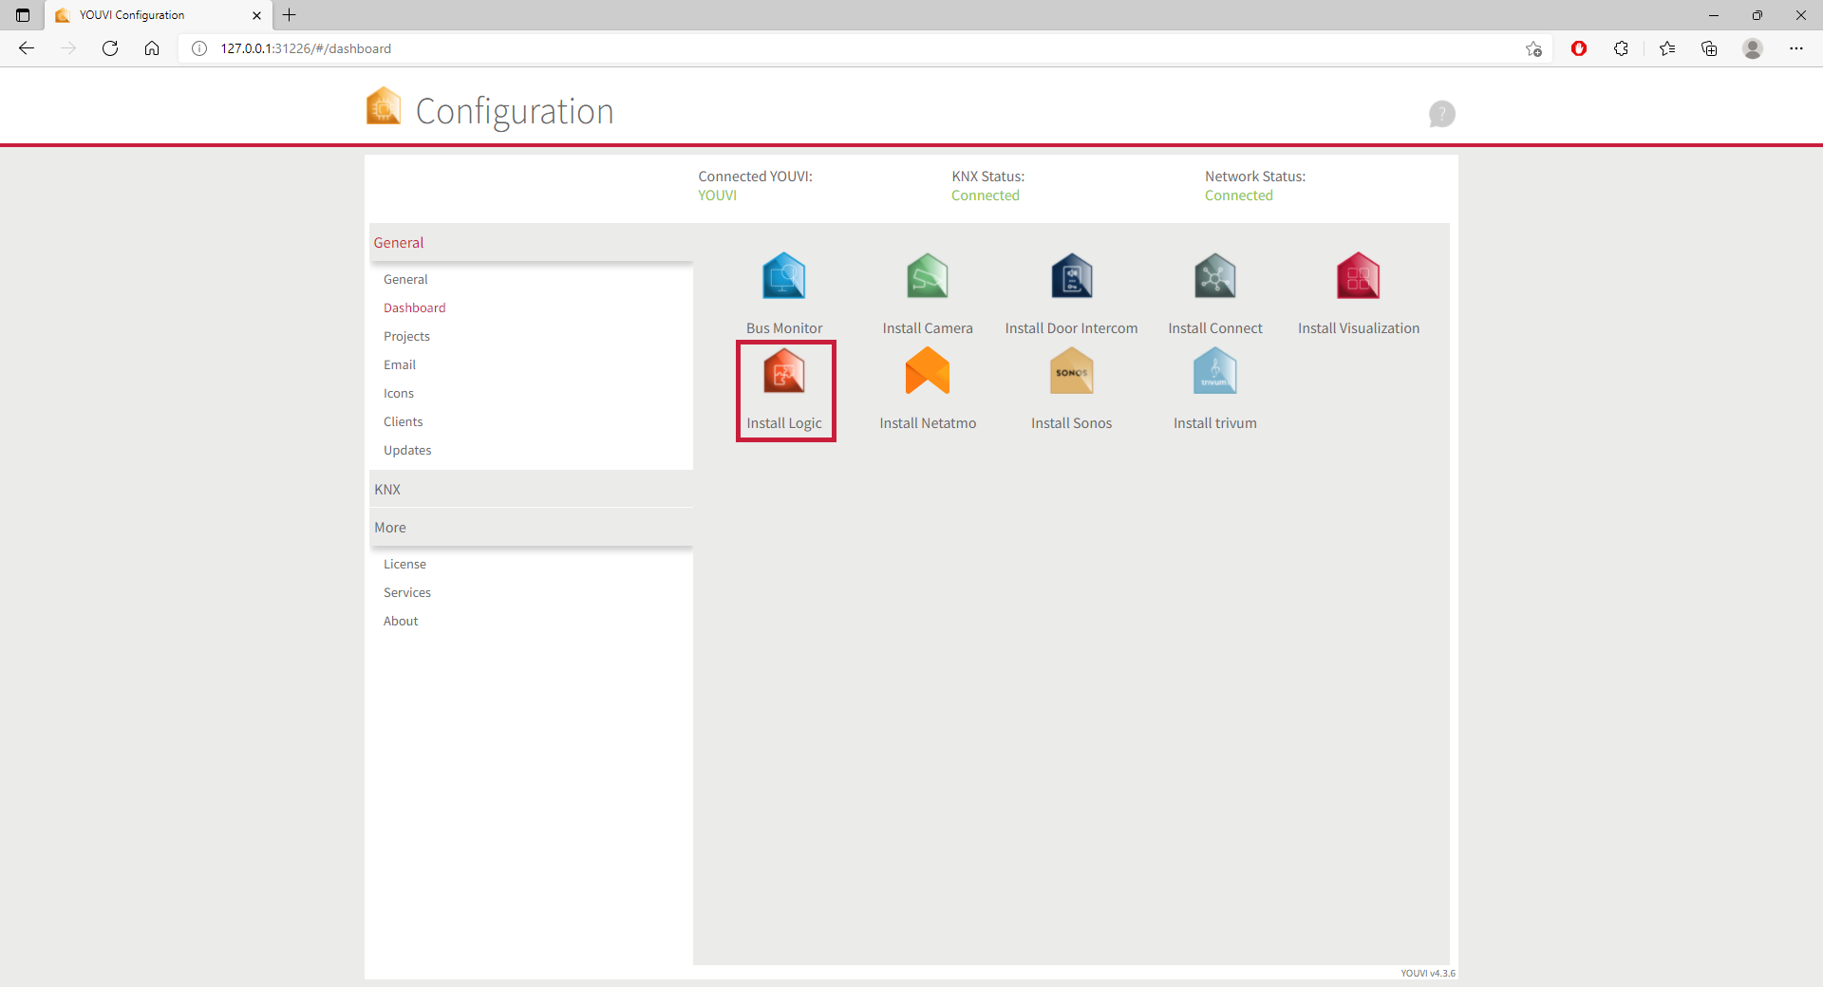Viewport: 1823px width, 987px height.
Task: Close the YOUVI Configuration tab
Action: point(256,15)
